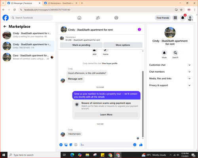Screen dimensions: 198x158
Task: Open Task View on the taskbar
Action: pos(64,155)
